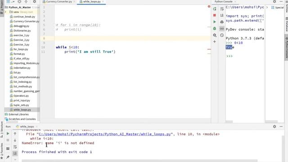Image resolution: width=288 pixels, height=162 pixels.
Task: Click Python Console horizontal scrollbar
Action: (x=229, y=122)
